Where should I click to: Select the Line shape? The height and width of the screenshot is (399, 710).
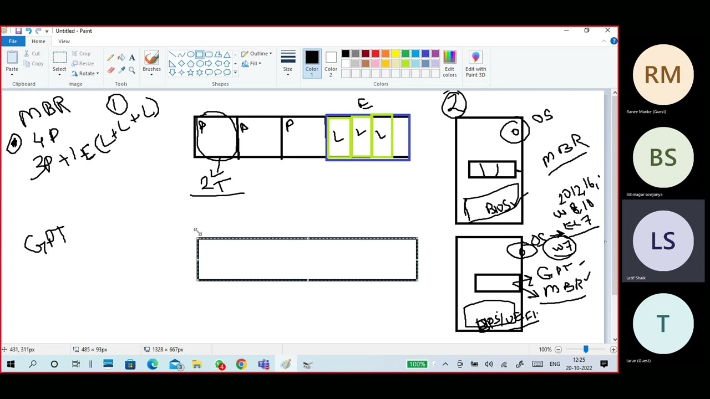tap(173, 54)
